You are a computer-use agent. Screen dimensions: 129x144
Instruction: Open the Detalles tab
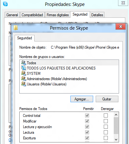(x=97, y=15)
